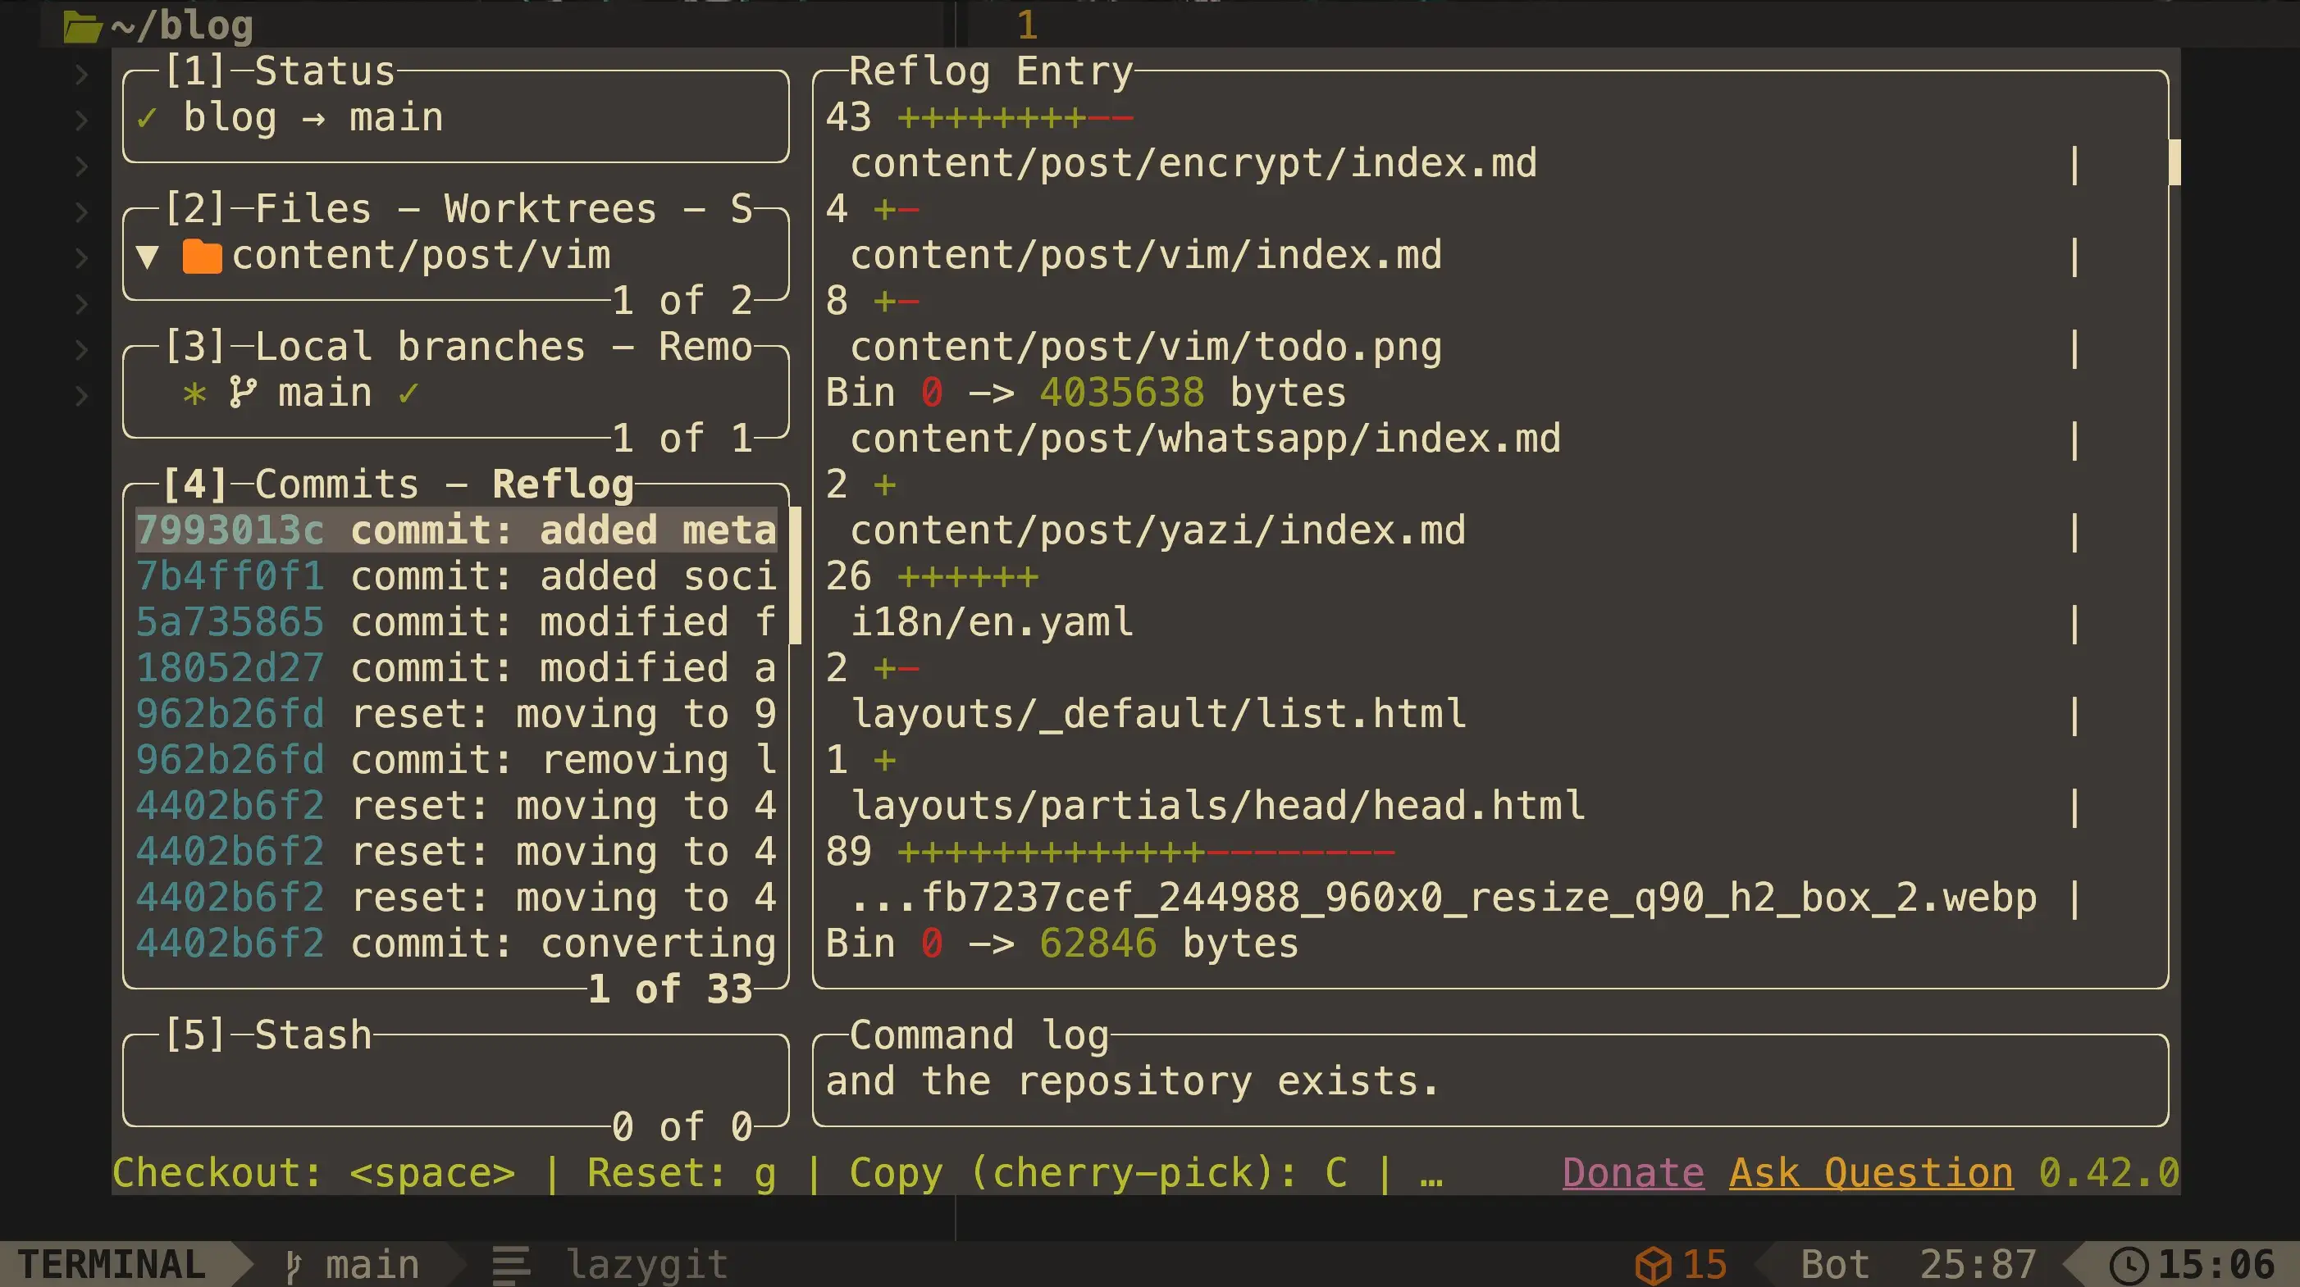
Task: Click the checkmark after the main branch
Action: (x=408, y=393)
